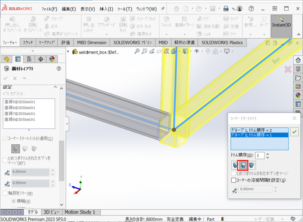Viewport: 303px width, 222px height.
Task: Enable コーナーの溶接間隔を設定 checkbox
Action: (x=234, y=180)
